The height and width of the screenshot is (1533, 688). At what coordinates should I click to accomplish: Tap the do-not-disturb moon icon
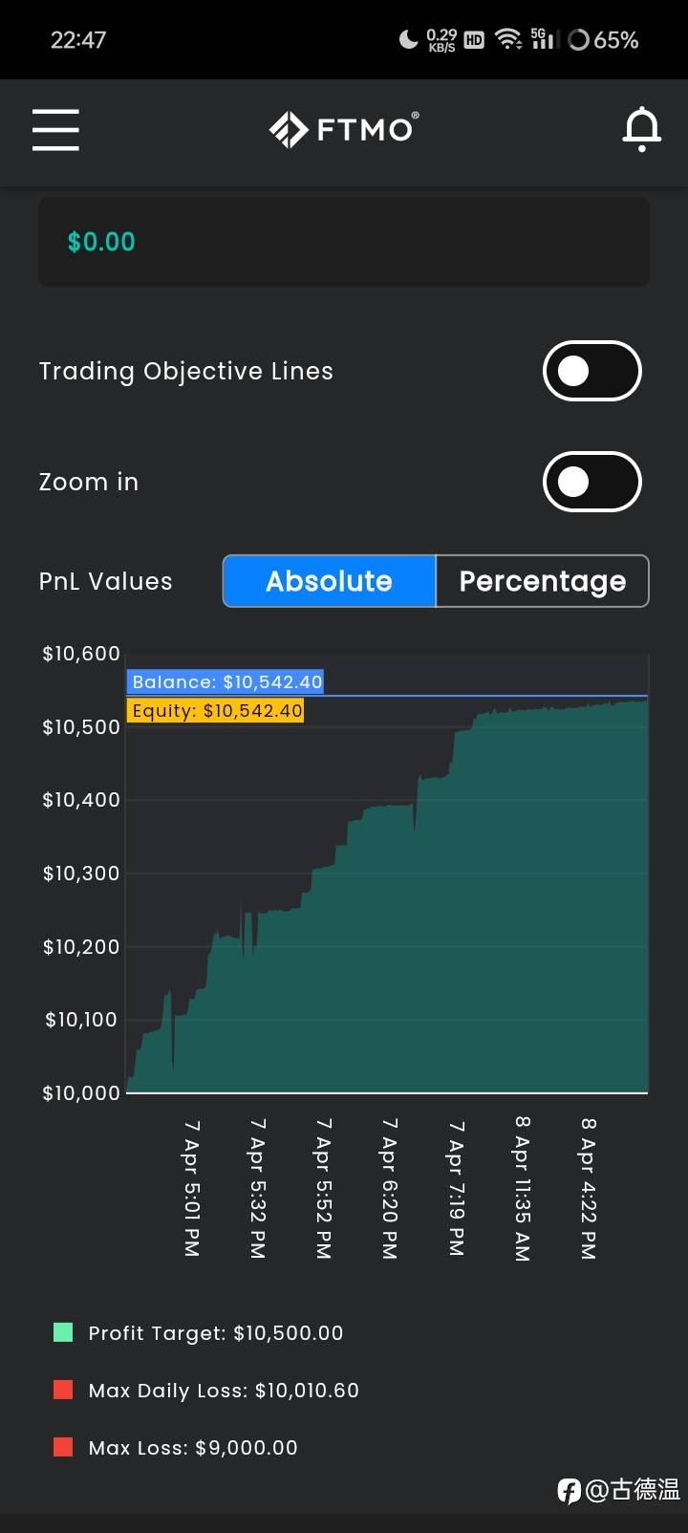point(408,39)
